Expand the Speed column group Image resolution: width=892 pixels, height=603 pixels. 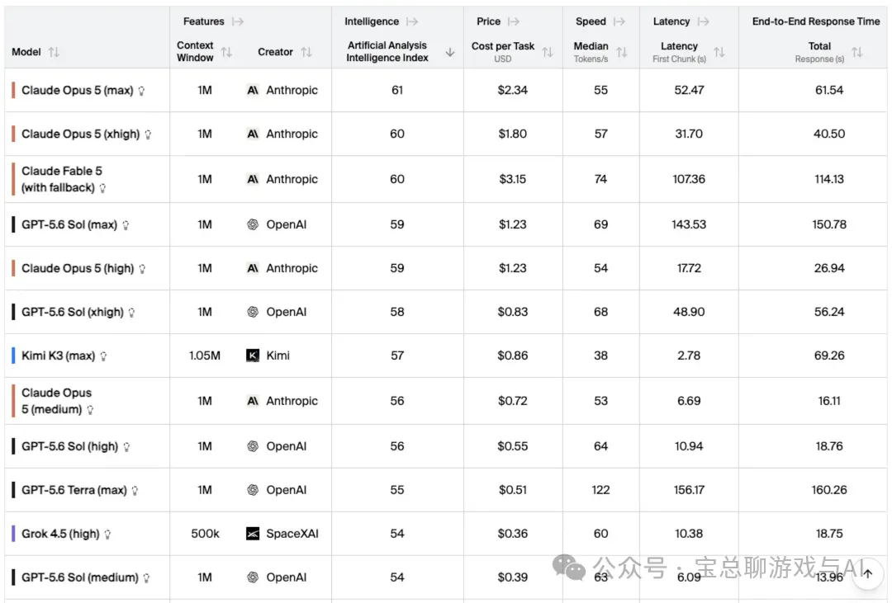[619, 21]
